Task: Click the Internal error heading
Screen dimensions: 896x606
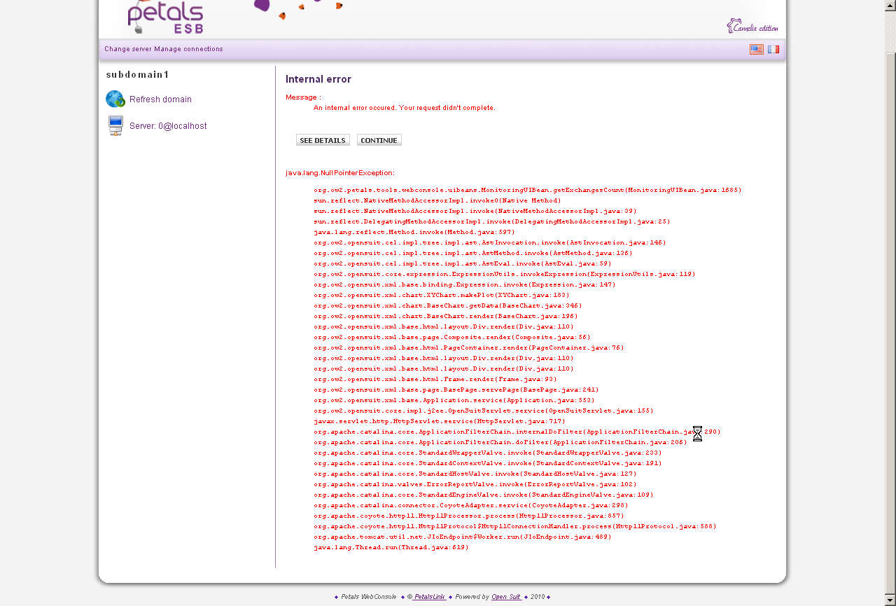Action: pos(318,79)
